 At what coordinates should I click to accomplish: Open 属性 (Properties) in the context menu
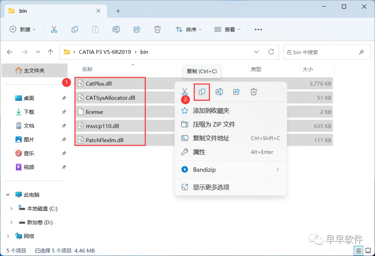click(x=231, y=152)
